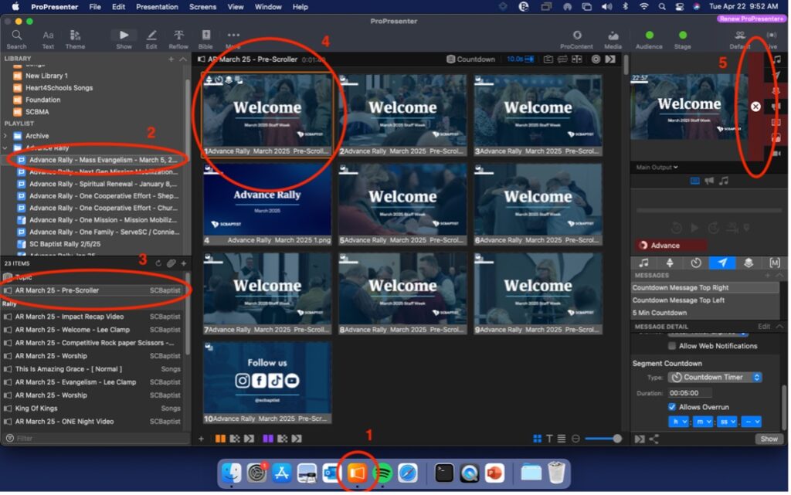The height and width of the screenshot is (495, 791).
Task: Uncheck the Allows Overrun checkbox
Action: click(672, 407)
